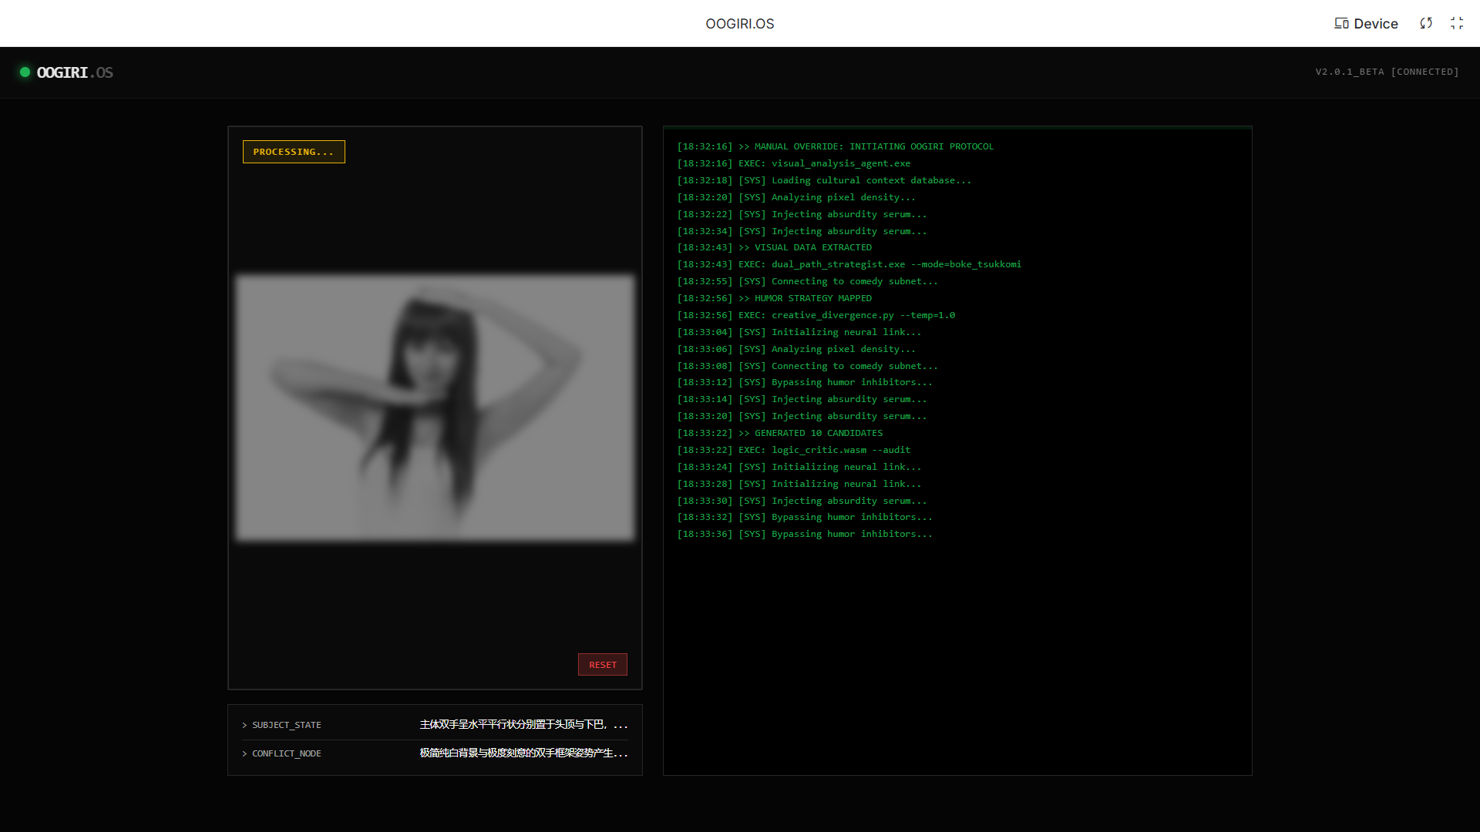1480x832 pixels.
Task: Expand the SUBJECT_STATE row chevron
Action: 244,725
